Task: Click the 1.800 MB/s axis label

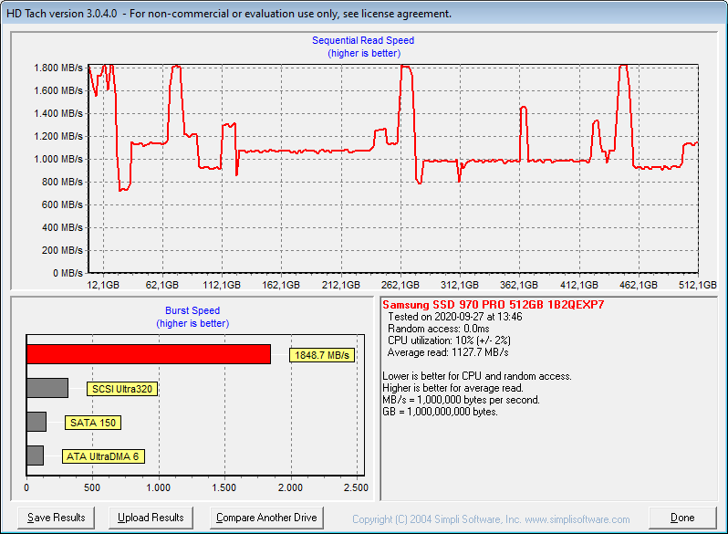Action: pos(58,68)
